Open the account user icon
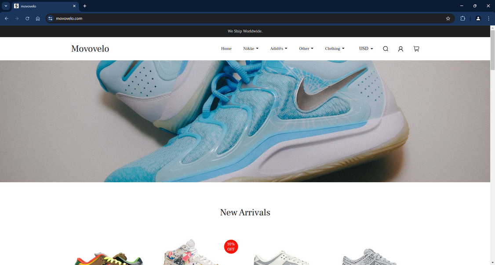The image size is (495, 265). (400, 49)
